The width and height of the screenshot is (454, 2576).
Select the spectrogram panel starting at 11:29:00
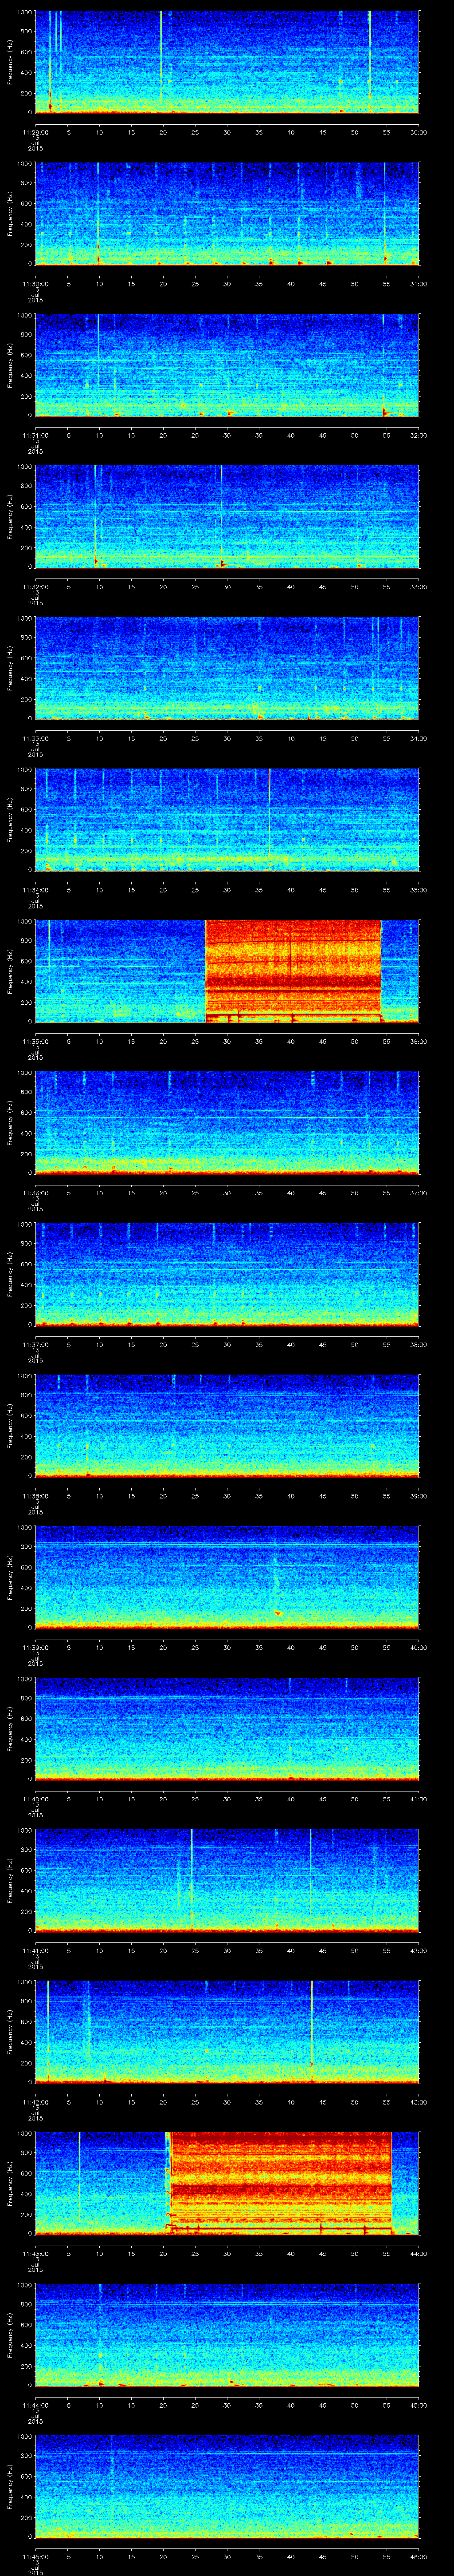pos(227,62)
